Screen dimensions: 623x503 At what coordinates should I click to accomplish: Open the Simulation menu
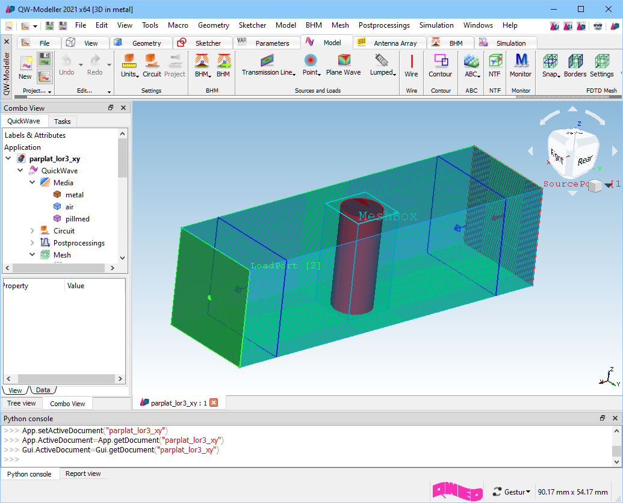pyautogui.click(x=436, y=25)
